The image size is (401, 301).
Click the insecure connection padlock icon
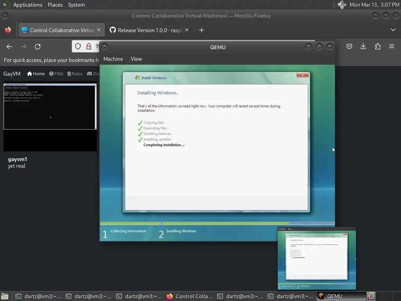89,46
